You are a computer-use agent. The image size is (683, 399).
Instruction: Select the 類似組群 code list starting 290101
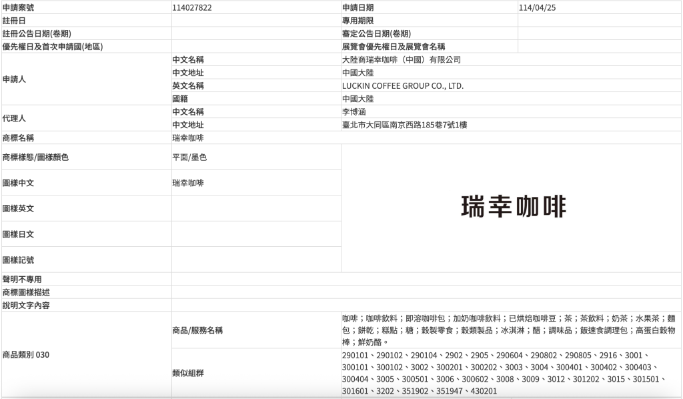coord(499,373)
